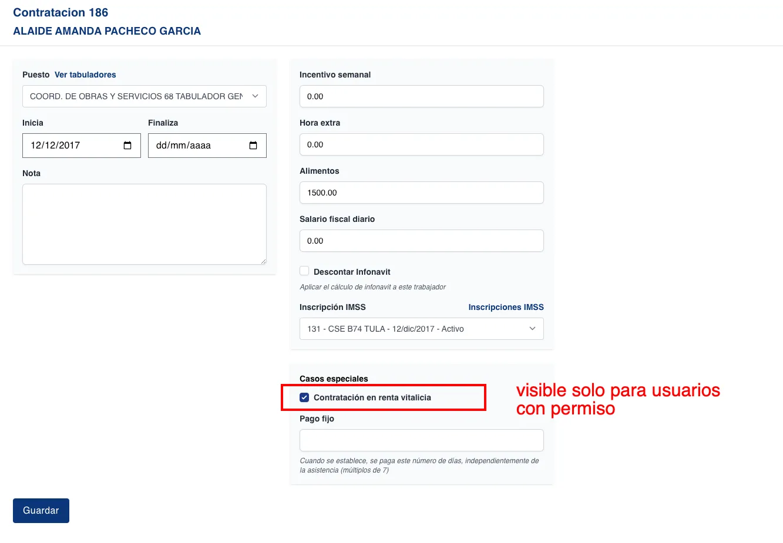The image size is (783, 543).
Task: Click chevron arrow of Puesto dropdown
Action: [255, 96]
